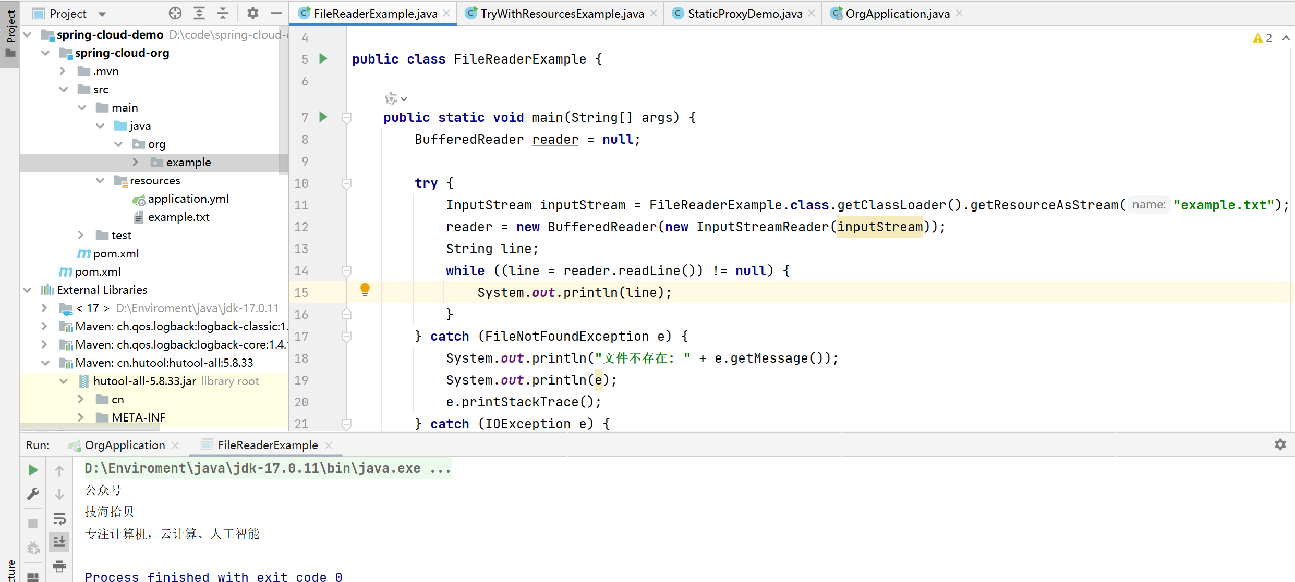Viewport: 1295px width, 582px height.
Task: Rerun program with green Run button
Action: (33, 470)
